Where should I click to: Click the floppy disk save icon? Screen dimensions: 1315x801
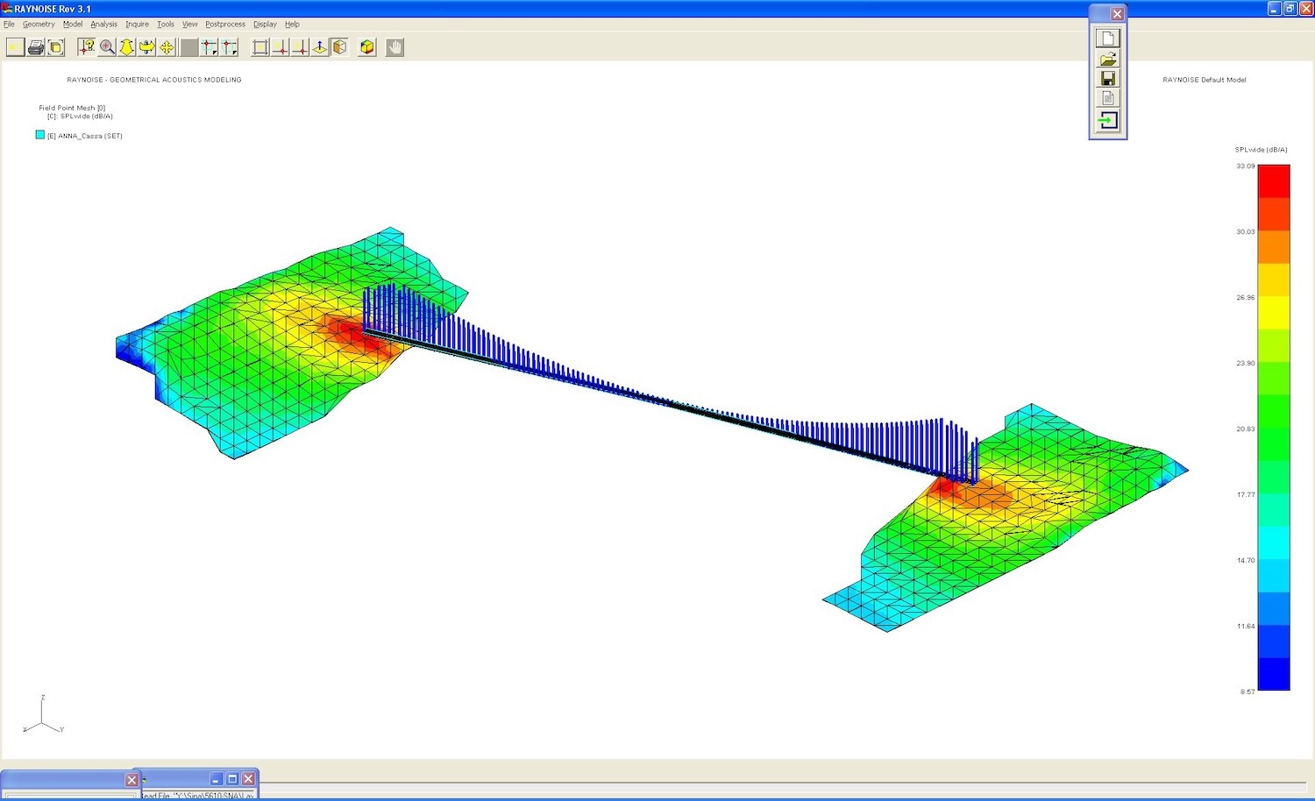coord(1108,79)
